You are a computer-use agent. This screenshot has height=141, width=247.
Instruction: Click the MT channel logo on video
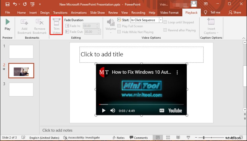[104, 72]
